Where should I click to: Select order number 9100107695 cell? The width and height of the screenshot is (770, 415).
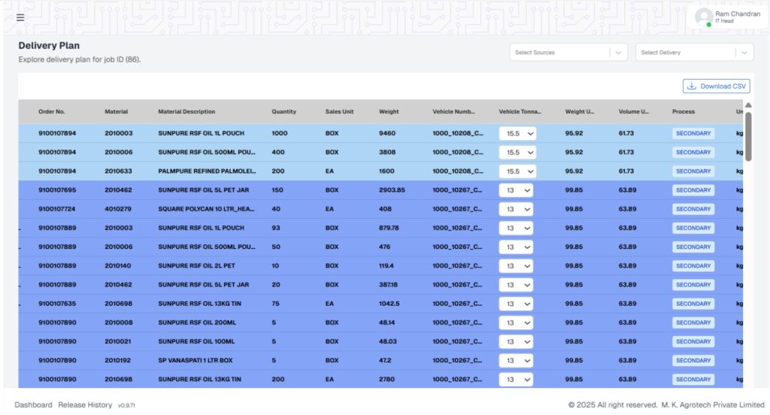(x=57, y=190)
